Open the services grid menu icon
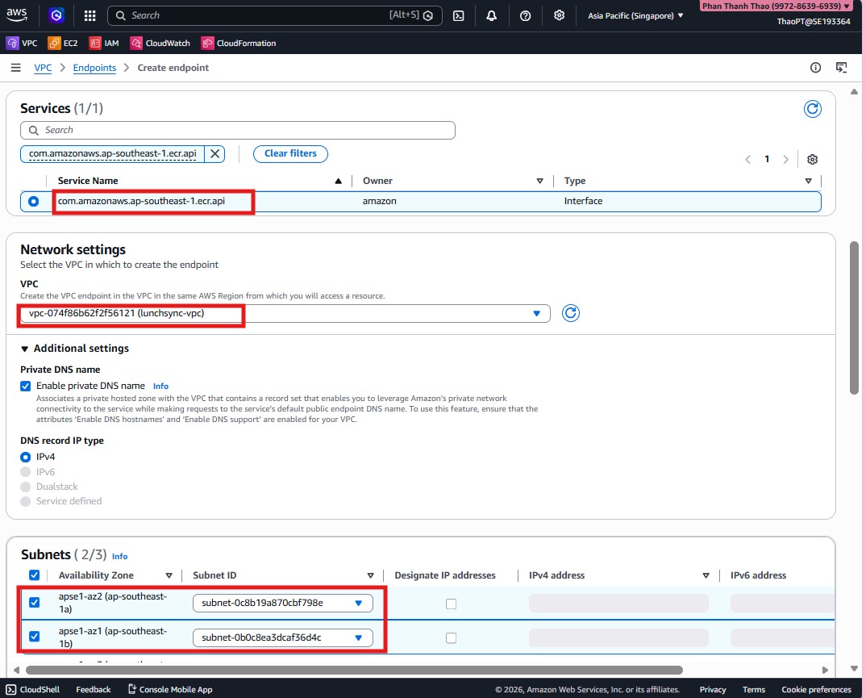 (x=90, y=15)
